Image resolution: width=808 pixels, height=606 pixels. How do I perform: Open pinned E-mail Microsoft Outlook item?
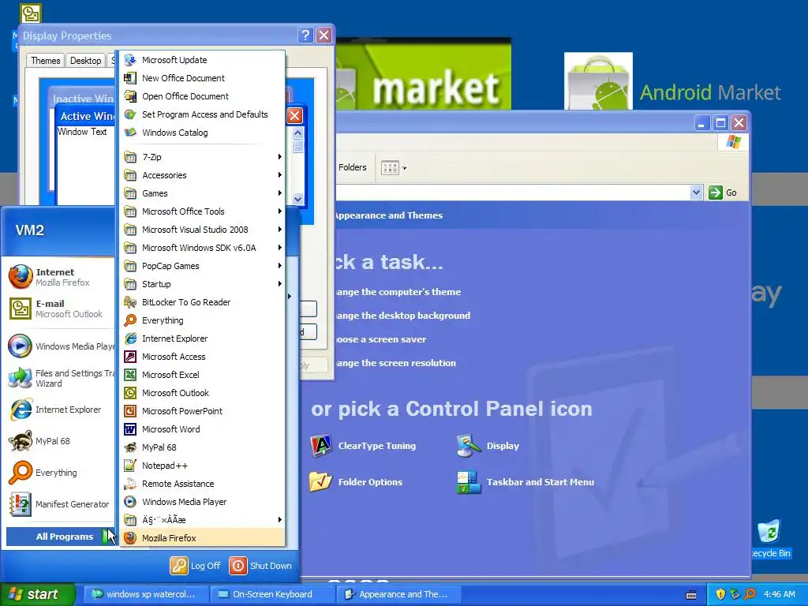(60, 309)
